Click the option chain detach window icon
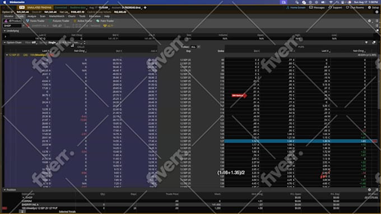This screenshot has width=381, height=214. click(374, 42)
